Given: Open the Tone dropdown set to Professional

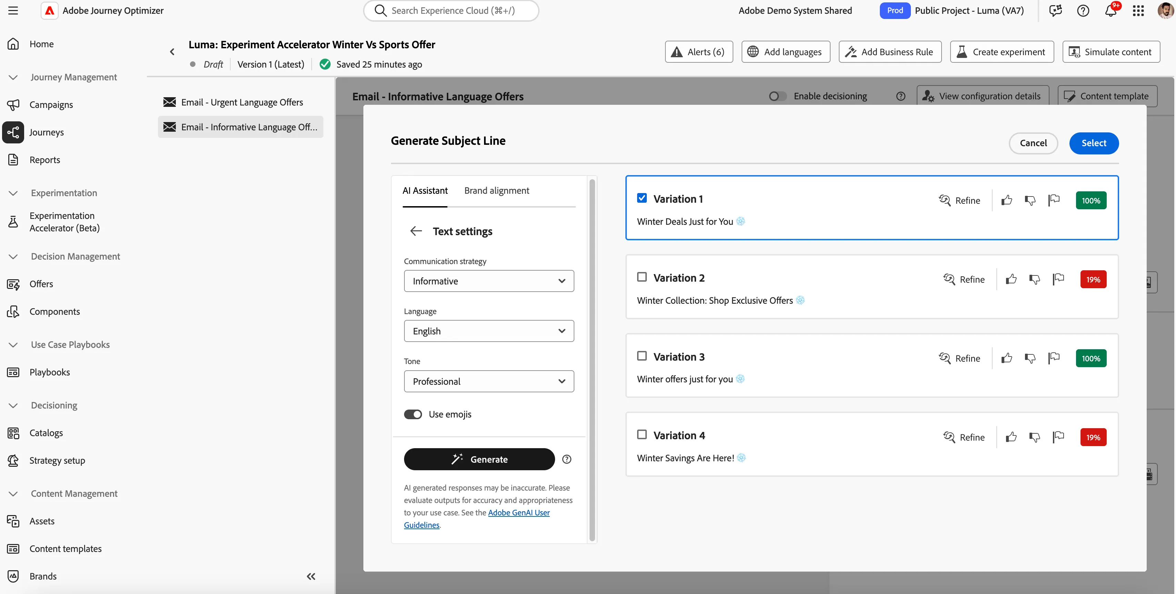Looking at the screenshot, I should pyautogui.click(x=489, y=381).
